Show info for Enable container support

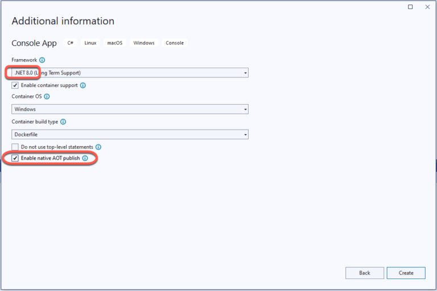click(83, 85)
